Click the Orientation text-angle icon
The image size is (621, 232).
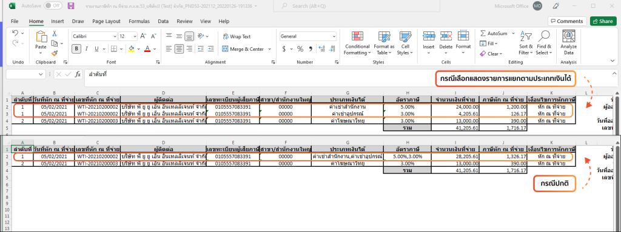(201, 36)
